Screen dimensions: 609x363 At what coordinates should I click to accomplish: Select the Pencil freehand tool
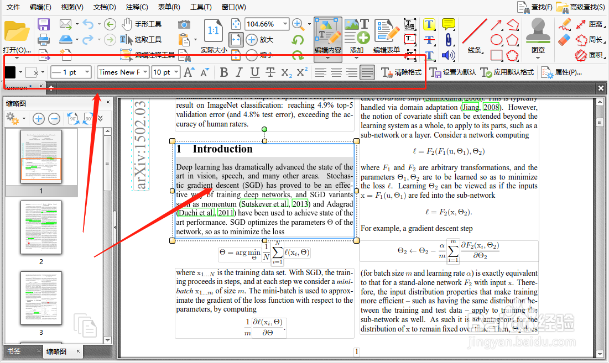(x=564, y=24)
